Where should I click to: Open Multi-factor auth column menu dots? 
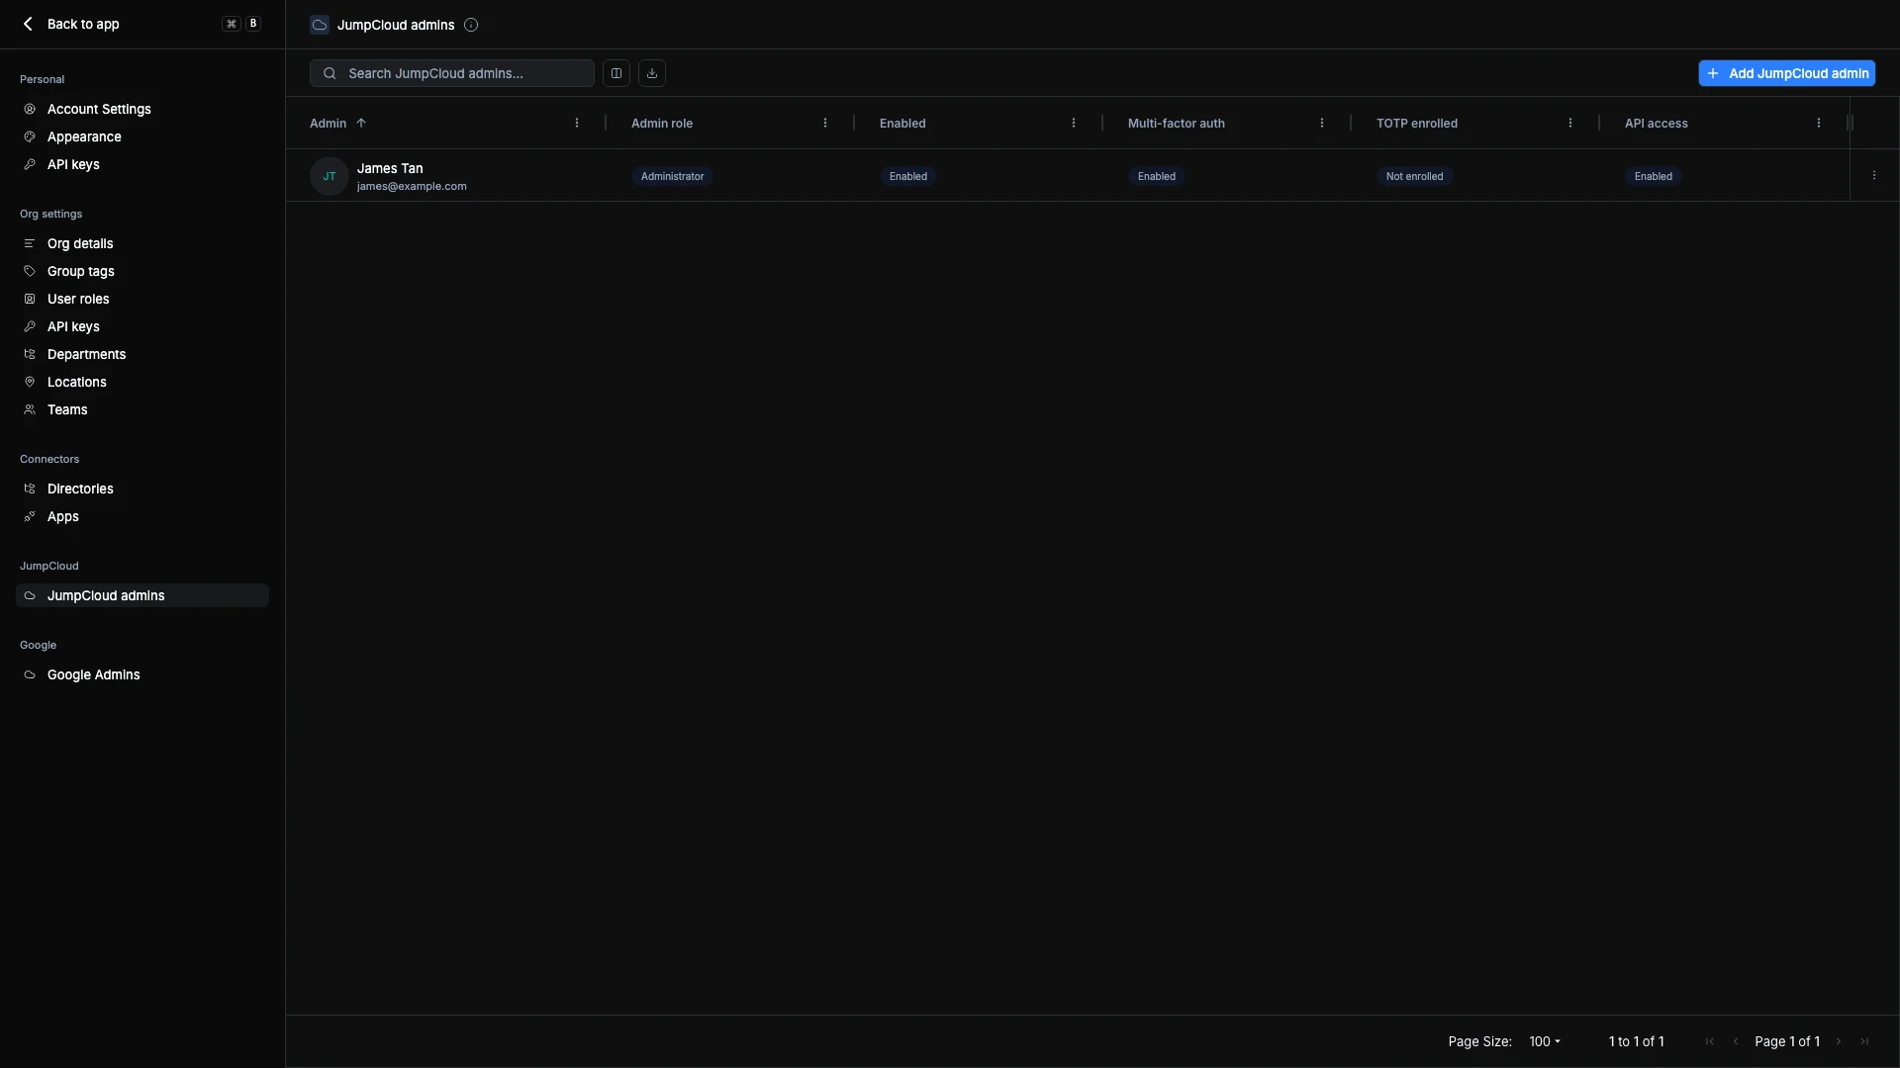pos(1322,124)
